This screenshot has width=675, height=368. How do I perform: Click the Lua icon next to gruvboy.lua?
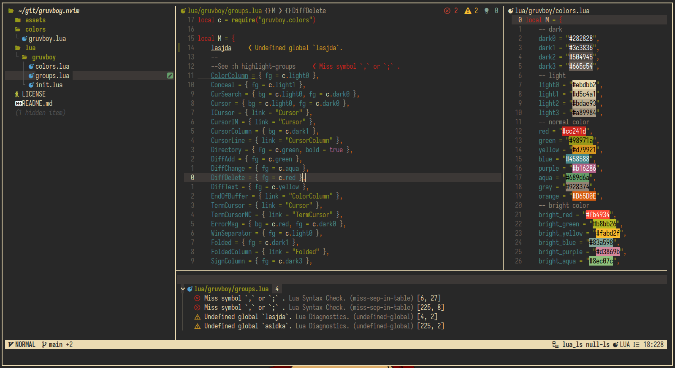pos(24,39)
